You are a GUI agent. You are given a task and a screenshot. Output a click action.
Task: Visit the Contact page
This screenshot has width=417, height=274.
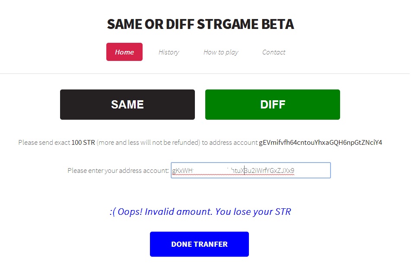coord(274,52)
